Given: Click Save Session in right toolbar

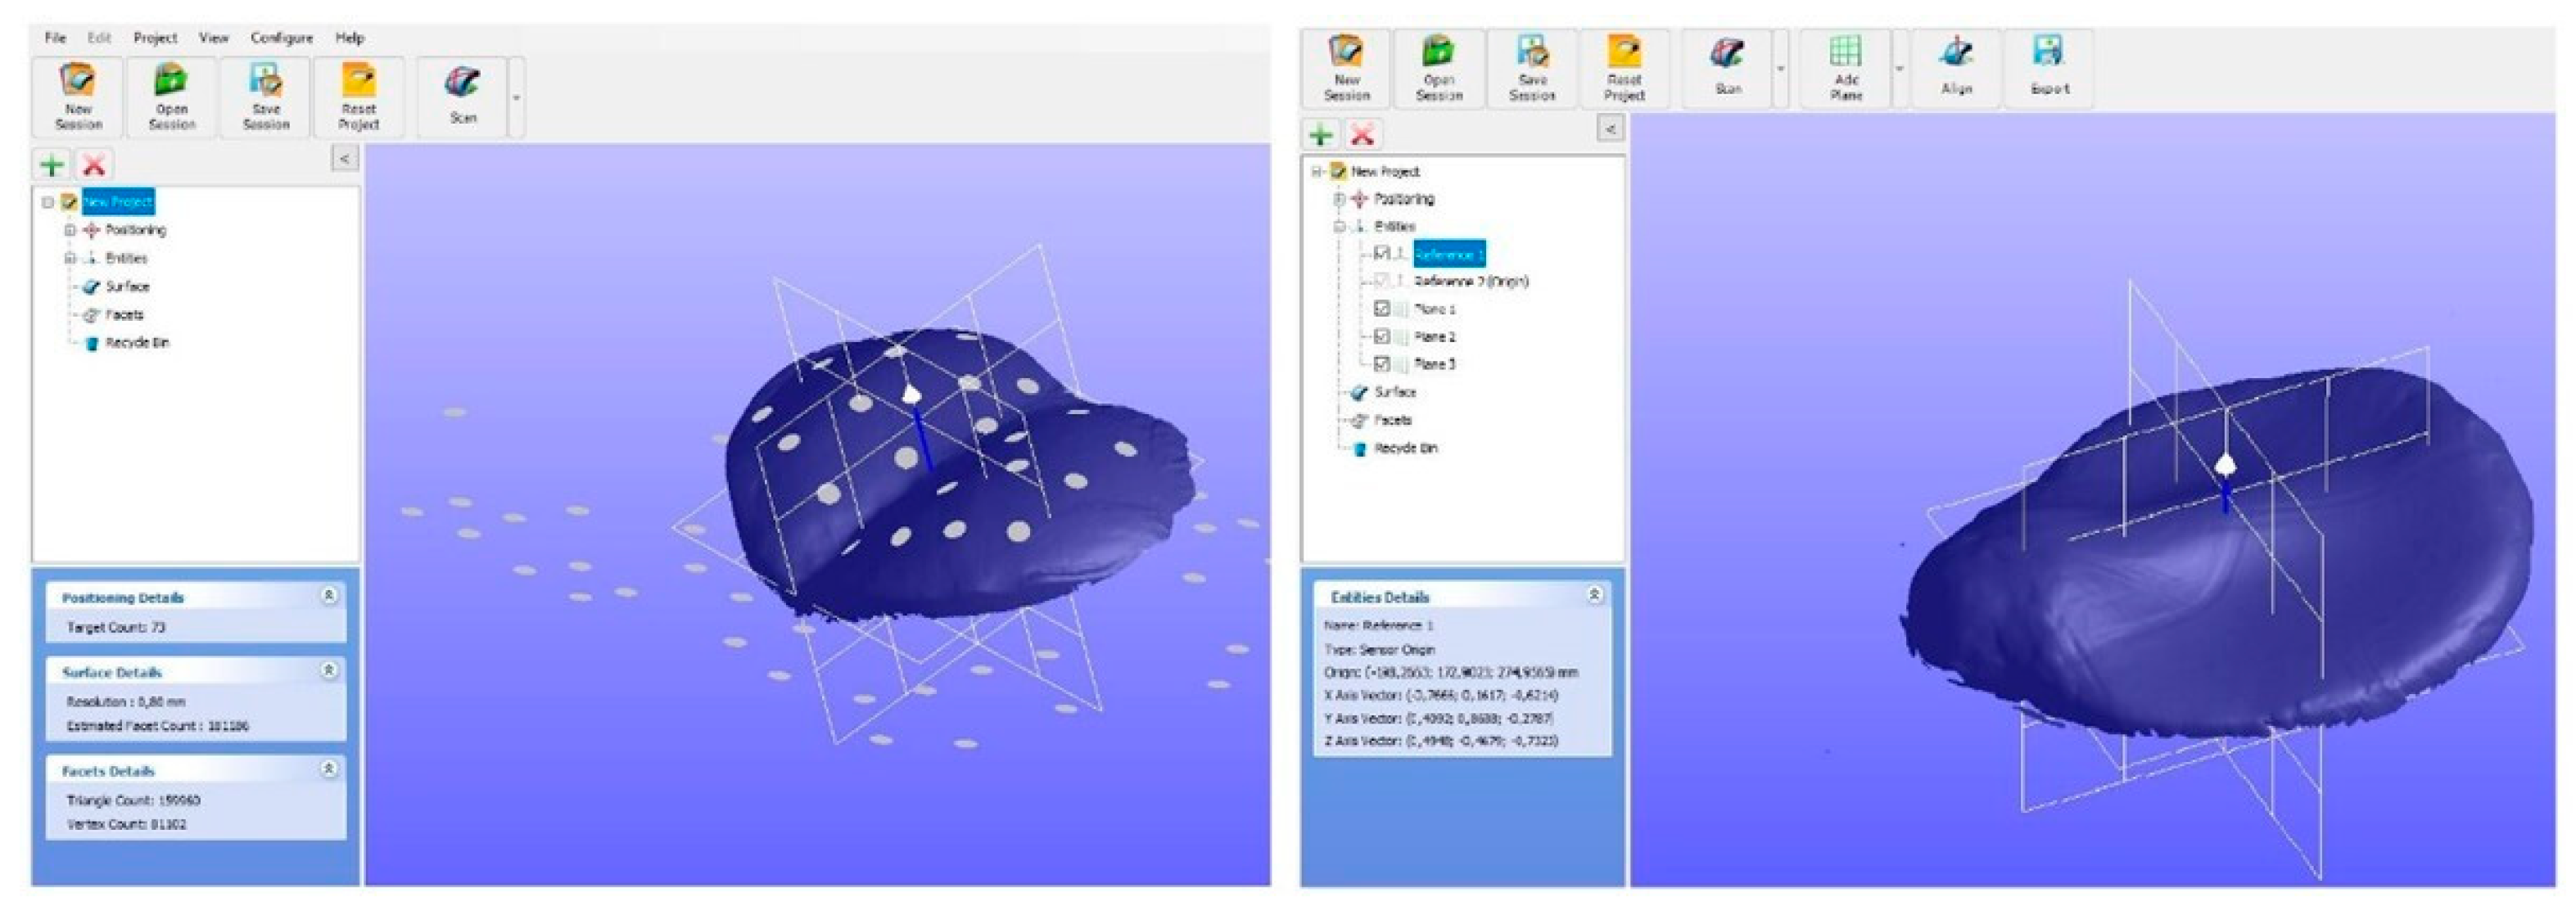Looking at the screenshot, I should click(x=1532, y=67).
